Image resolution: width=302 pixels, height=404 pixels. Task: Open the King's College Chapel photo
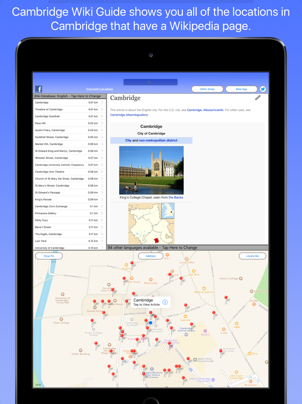(x=151, y=170)
